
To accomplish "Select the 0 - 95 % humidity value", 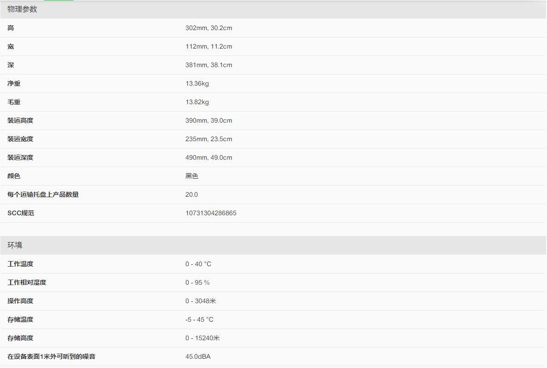I will pyautogui.click(x=197, y=282).
